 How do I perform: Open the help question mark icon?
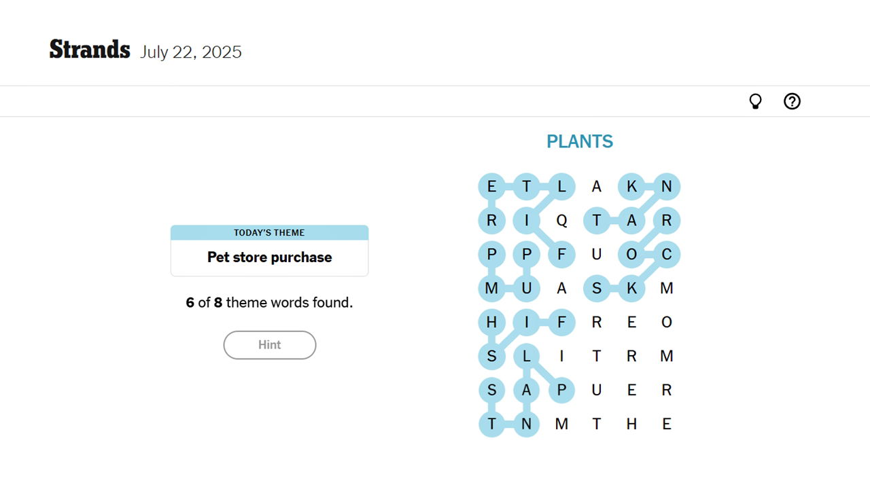(x=792, y=101)
